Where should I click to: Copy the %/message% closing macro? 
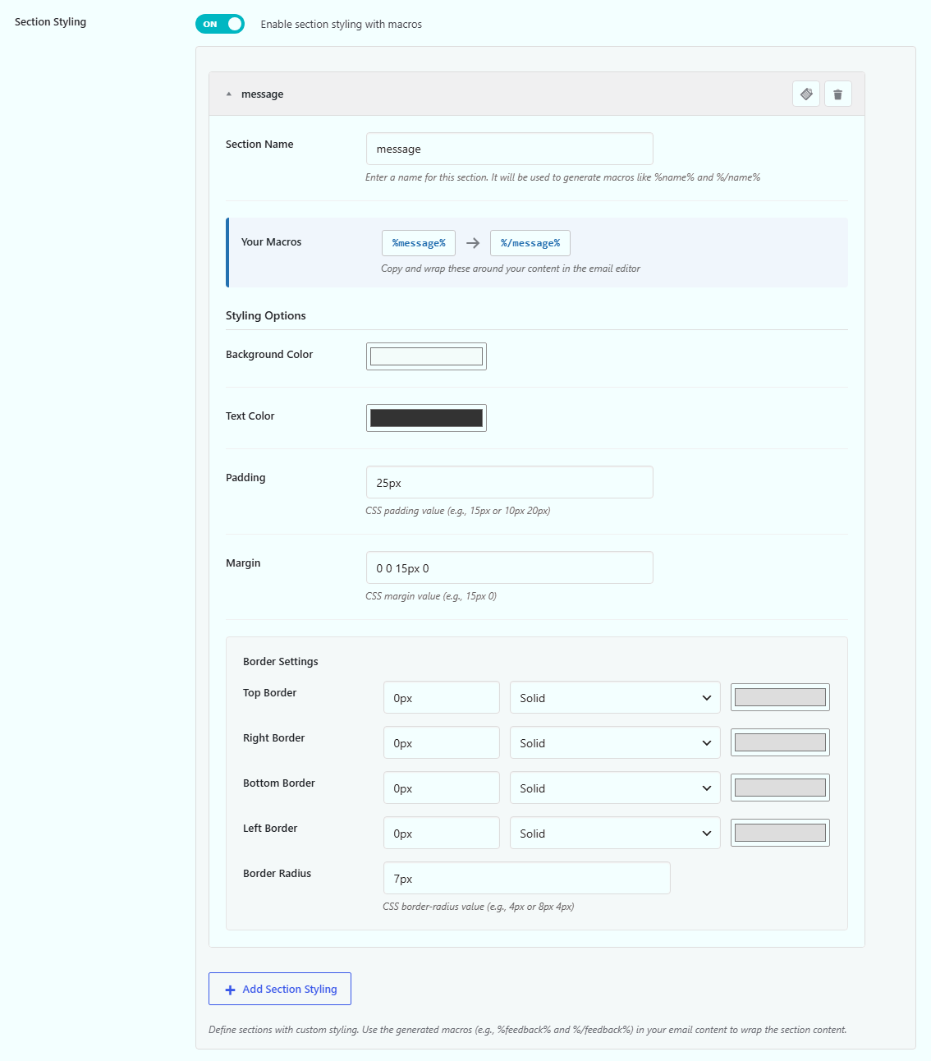[x=530, y=243]
